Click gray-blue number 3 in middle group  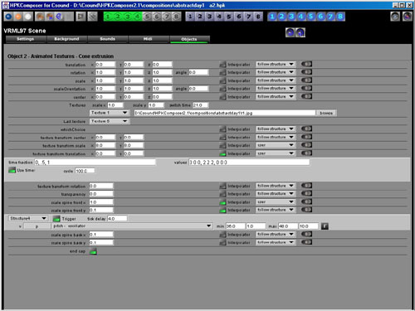(x=210, y=17)
